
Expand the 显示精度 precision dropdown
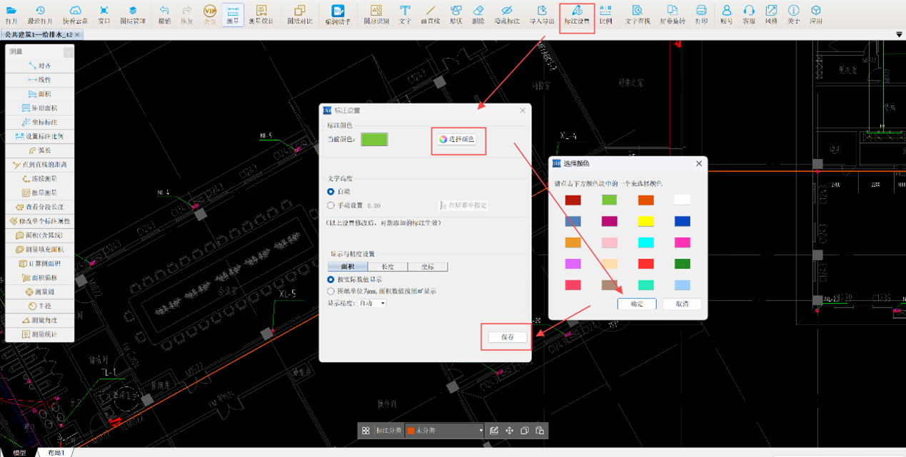pyautogui.click(x=372, y=303)
